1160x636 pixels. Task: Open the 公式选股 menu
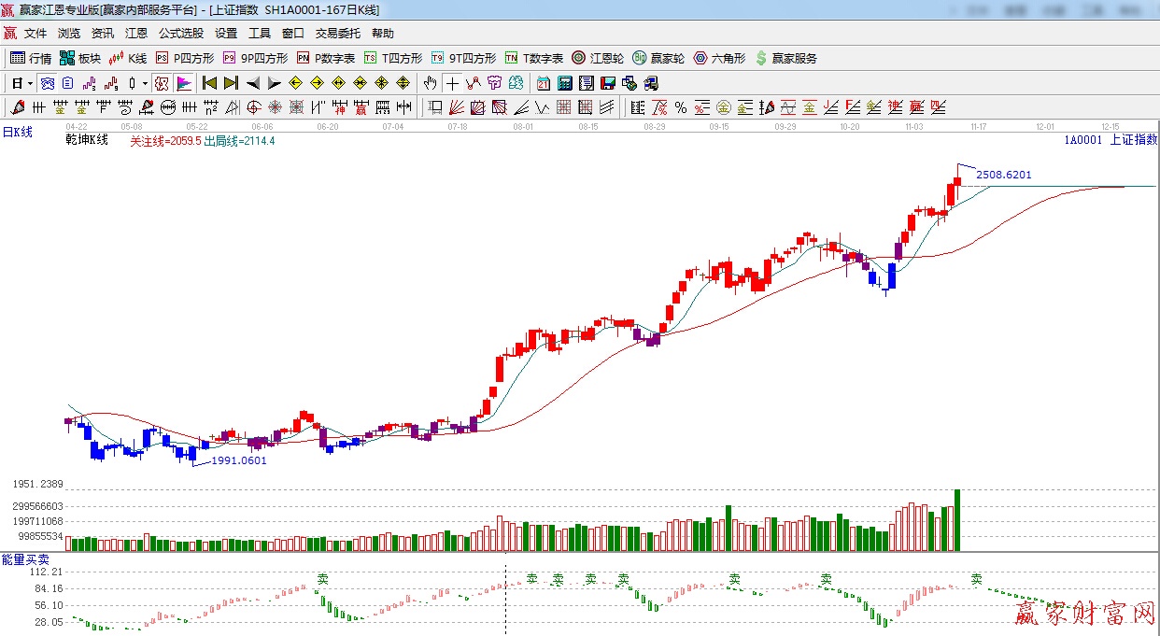180,34
